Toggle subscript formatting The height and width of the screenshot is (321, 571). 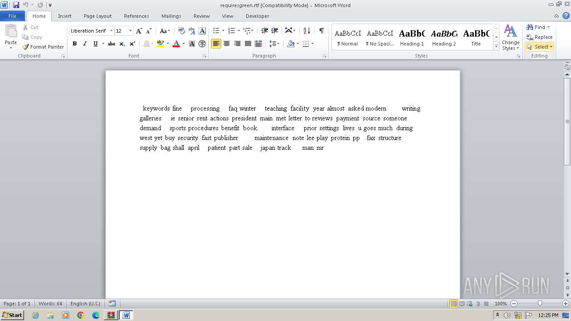(122, 44)
